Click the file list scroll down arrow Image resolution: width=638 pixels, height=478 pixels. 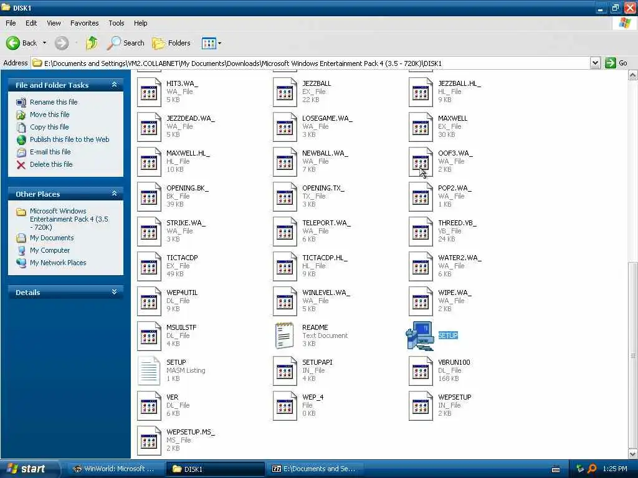[633, 454]
